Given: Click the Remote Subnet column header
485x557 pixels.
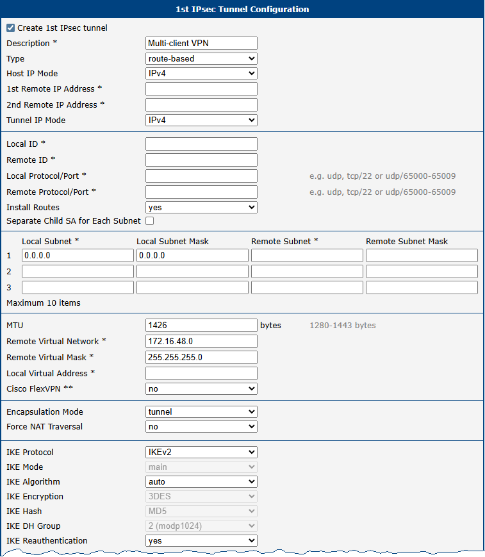Looking at the screenshot, I should click(x=284, y=242).
